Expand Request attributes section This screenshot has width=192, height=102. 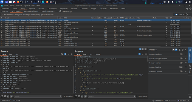click(186, 54)
